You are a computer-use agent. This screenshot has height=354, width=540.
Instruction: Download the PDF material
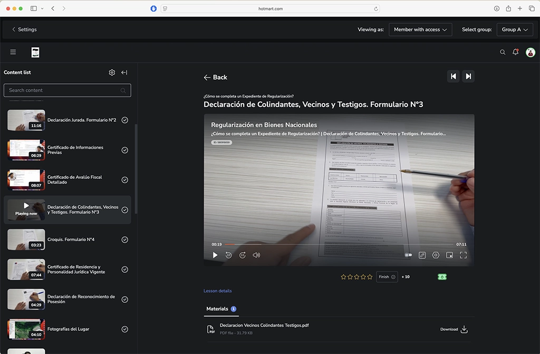point(454,329)
